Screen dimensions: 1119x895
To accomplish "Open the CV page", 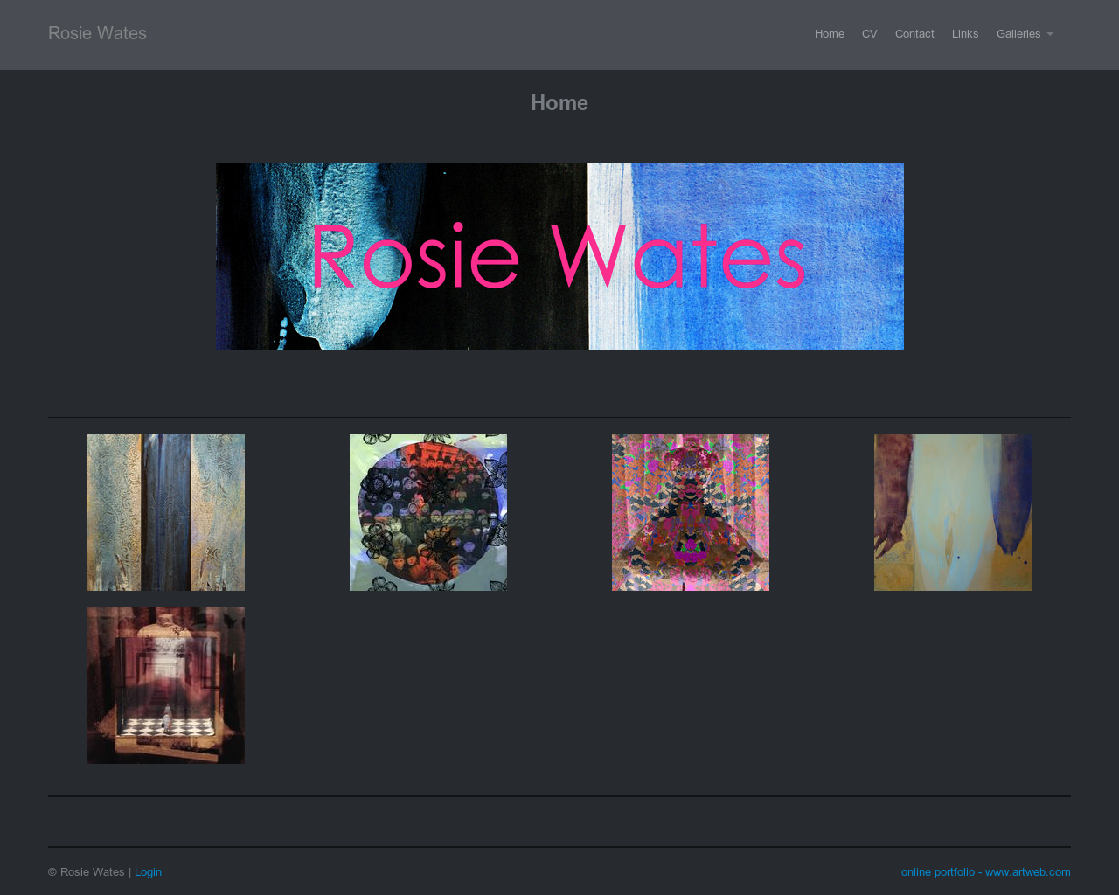I will 869,34.
